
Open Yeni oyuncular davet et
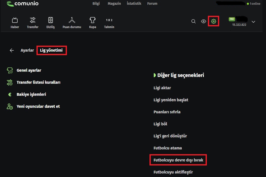point(38,106)
